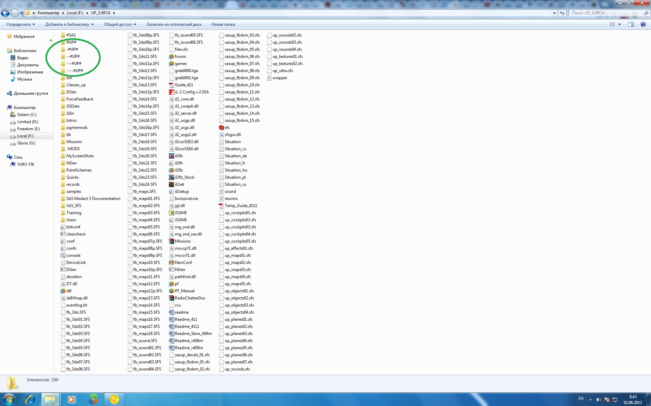651x406 pixels.
Task: Open the view options dropdown arrow
Action: (619, 24)
